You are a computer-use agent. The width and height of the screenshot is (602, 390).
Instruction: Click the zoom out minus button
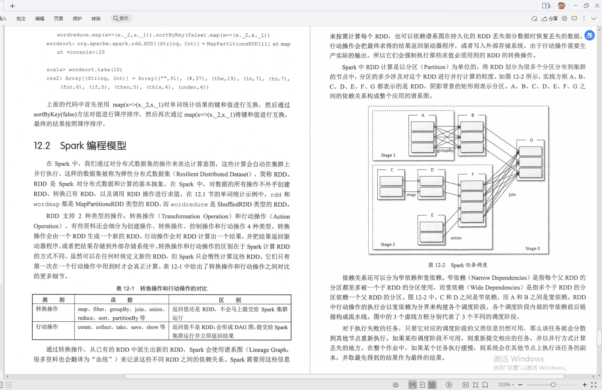[520, 385]
